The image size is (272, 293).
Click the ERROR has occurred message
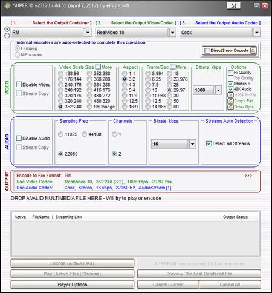pyautogui.click(x=199, y=263)
